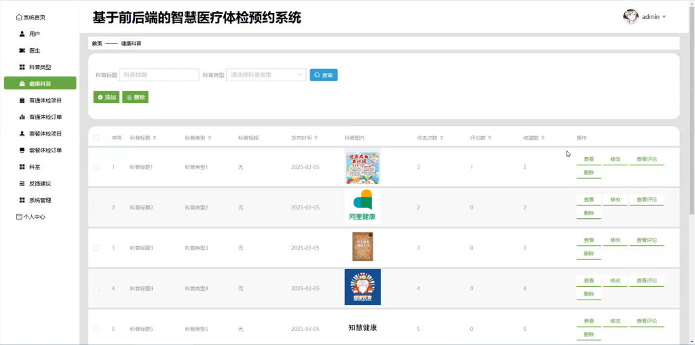The height and width of the screenshot is (345, 695).
Task: Check the box for row 科普标题5
Action: [96, 329]
